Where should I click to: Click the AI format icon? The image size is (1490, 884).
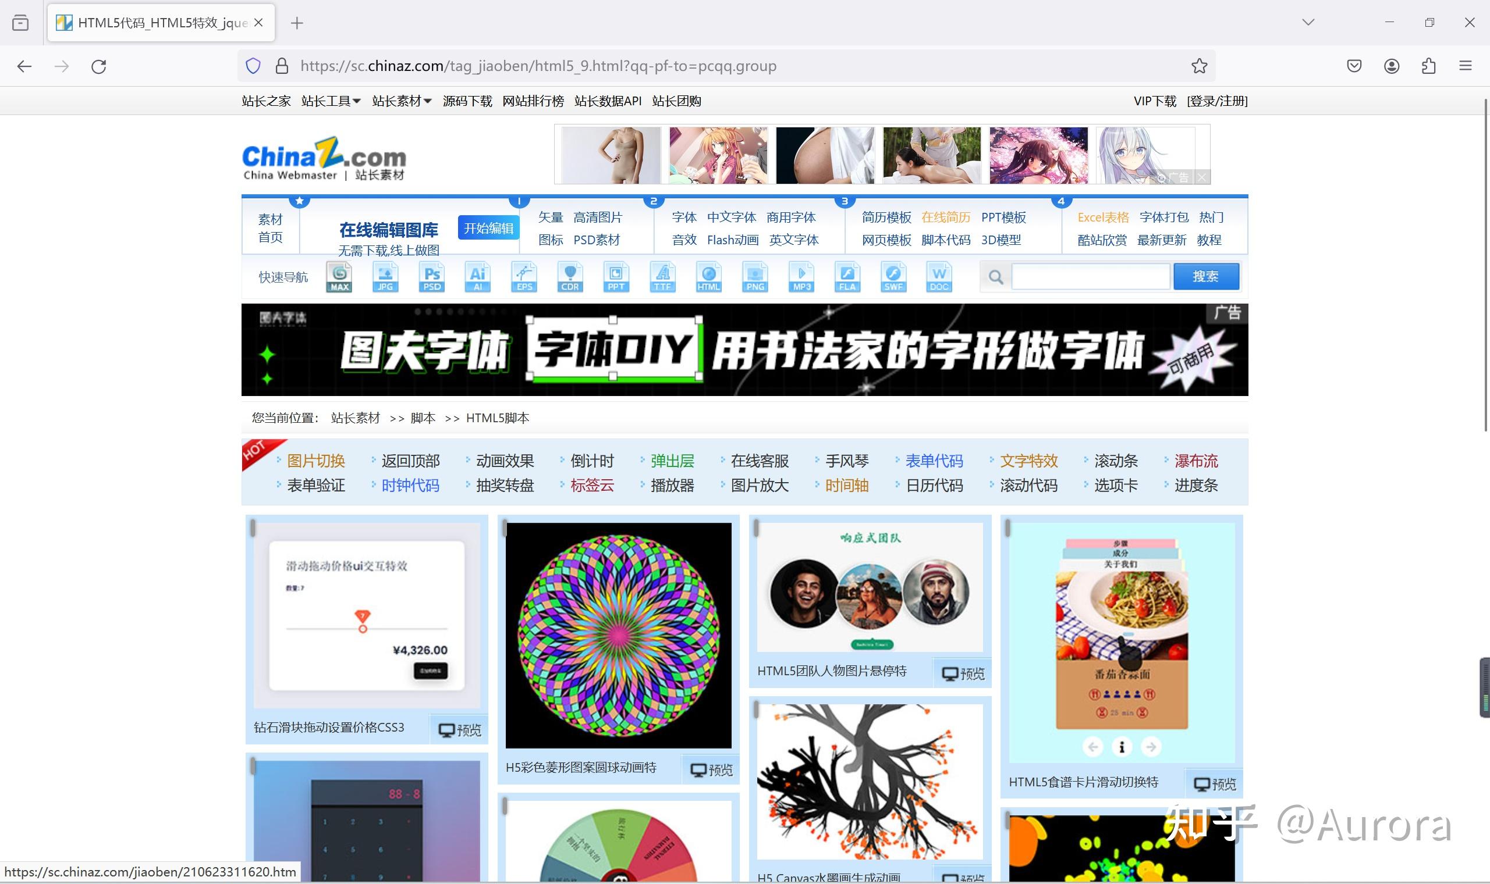pyautogui.click(x=477, y=276)
